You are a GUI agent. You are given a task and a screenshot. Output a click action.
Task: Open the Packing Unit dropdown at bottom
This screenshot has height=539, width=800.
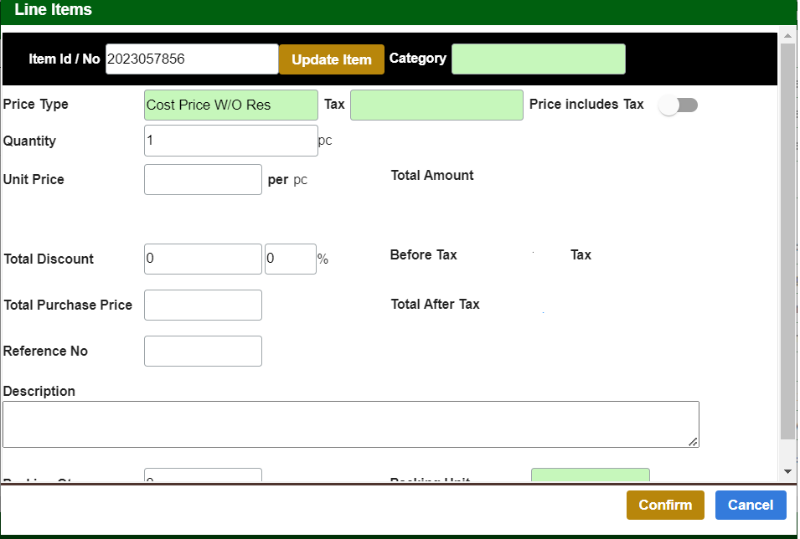(590, 475)
